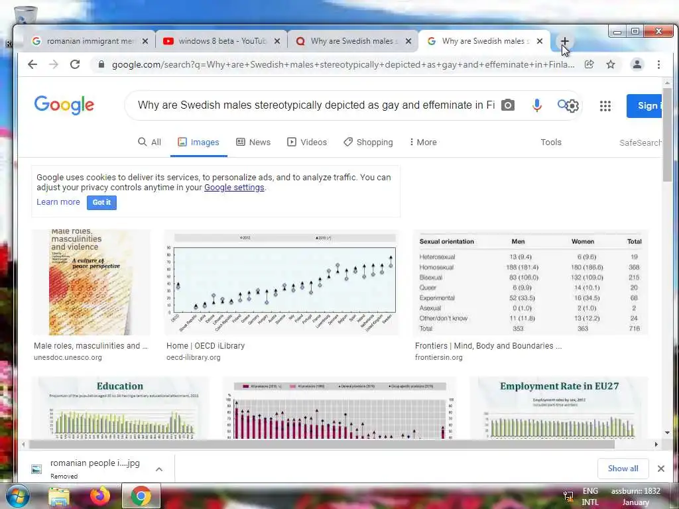Click the ENG INTL language indicator
Screen dimensions: 679x509
pyautogui.click(x=589, y=496)
